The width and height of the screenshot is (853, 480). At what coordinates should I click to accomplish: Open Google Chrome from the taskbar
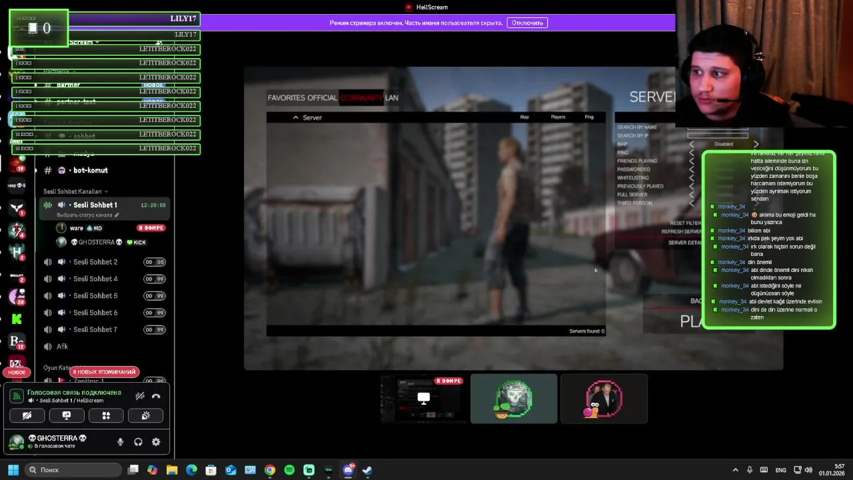click(x=270, y=470)
